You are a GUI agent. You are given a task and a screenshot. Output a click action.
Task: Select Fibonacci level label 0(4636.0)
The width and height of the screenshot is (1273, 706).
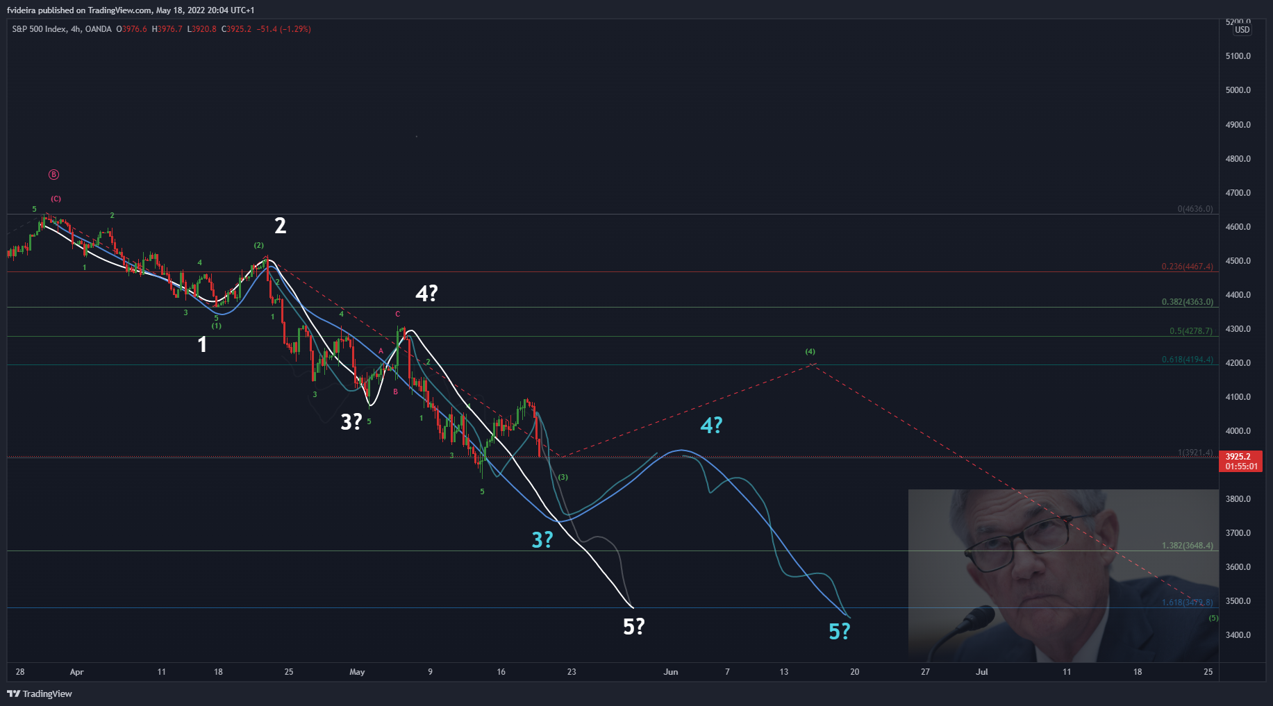[x=1195, y=209]
